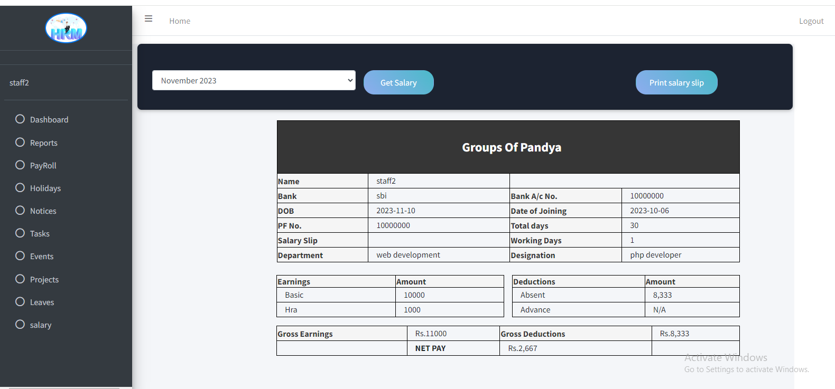Screen dimensions: 835x389
Task: Click the Gross Deductions value Rs.8,333
Action: coord(674,334)
